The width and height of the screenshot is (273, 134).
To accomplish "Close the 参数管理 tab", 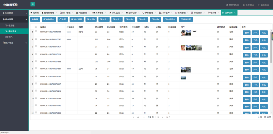I will (155, 13).
